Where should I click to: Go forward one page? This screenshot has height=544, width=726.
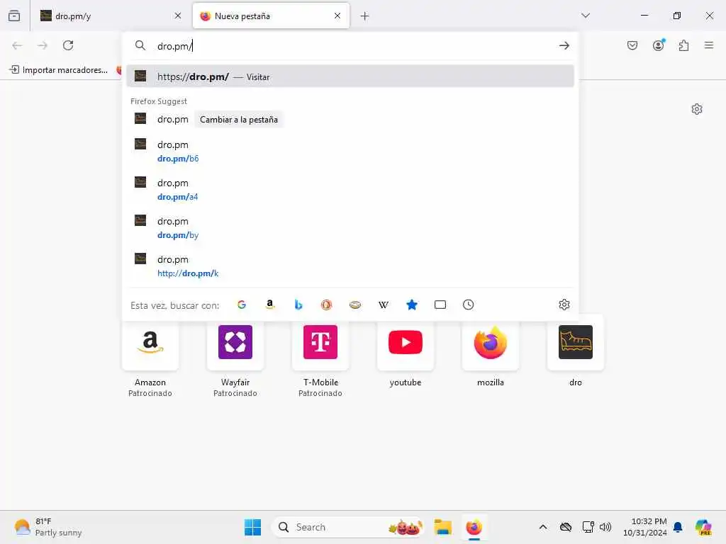(43, 45)
